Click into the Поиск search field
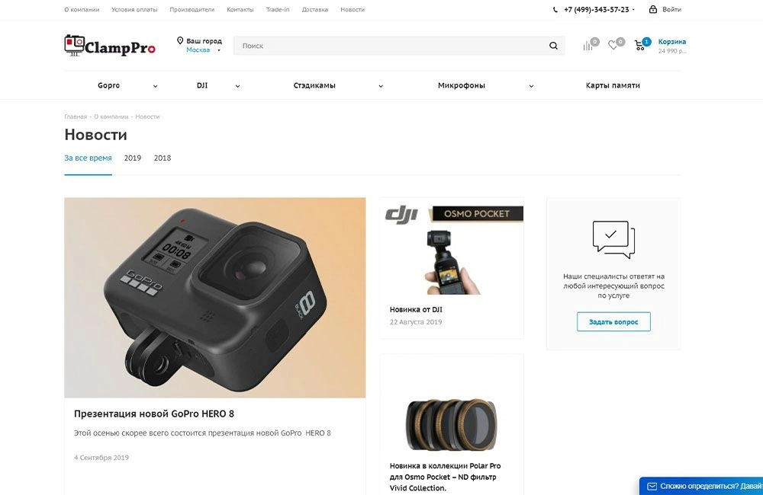This screenshot has height=495, width=763. (389, 46)
